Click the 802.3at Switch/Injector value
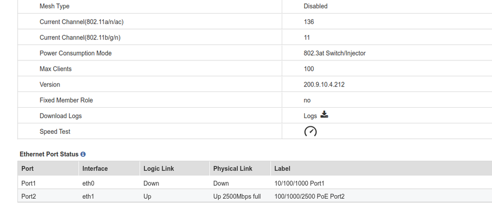Viewport: 492px width, 207px height. coord(334,53)
